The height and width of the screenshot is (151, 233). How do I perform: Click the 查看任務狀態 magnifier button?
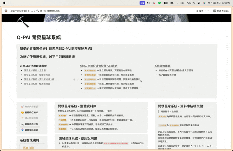click(x=30, y=124)
